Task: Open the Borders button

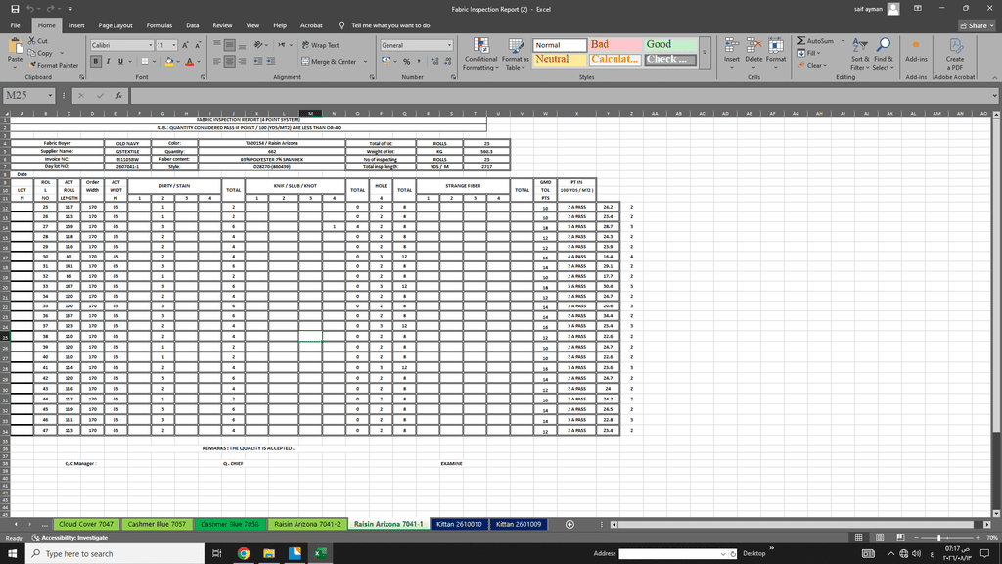Action: click(x=145, y=62)
